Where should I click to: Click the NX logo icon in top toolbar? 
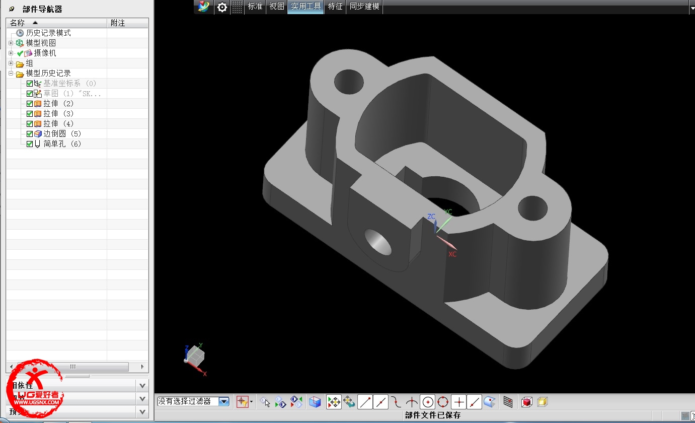[203, 7]
